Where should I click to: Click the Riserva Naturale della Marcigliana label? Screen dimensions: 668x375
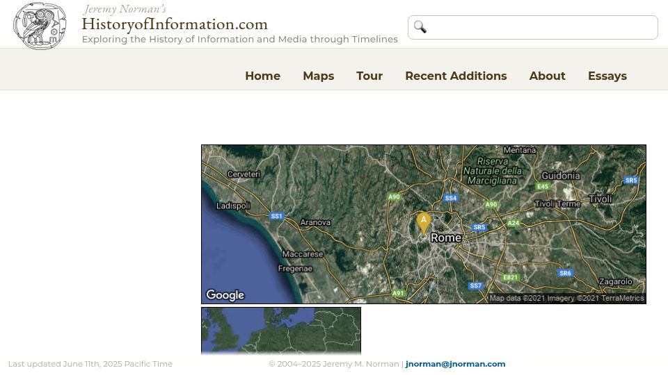tap(493, 171)
